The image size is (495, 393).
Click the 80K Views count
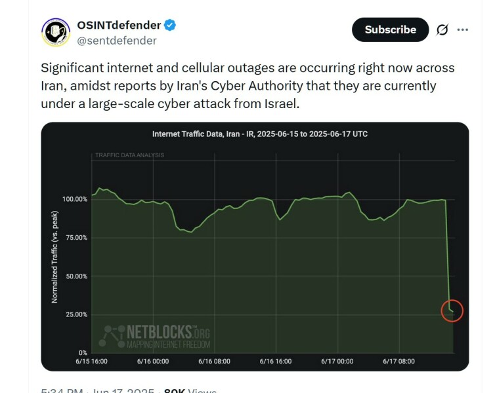tap(189, 390)
